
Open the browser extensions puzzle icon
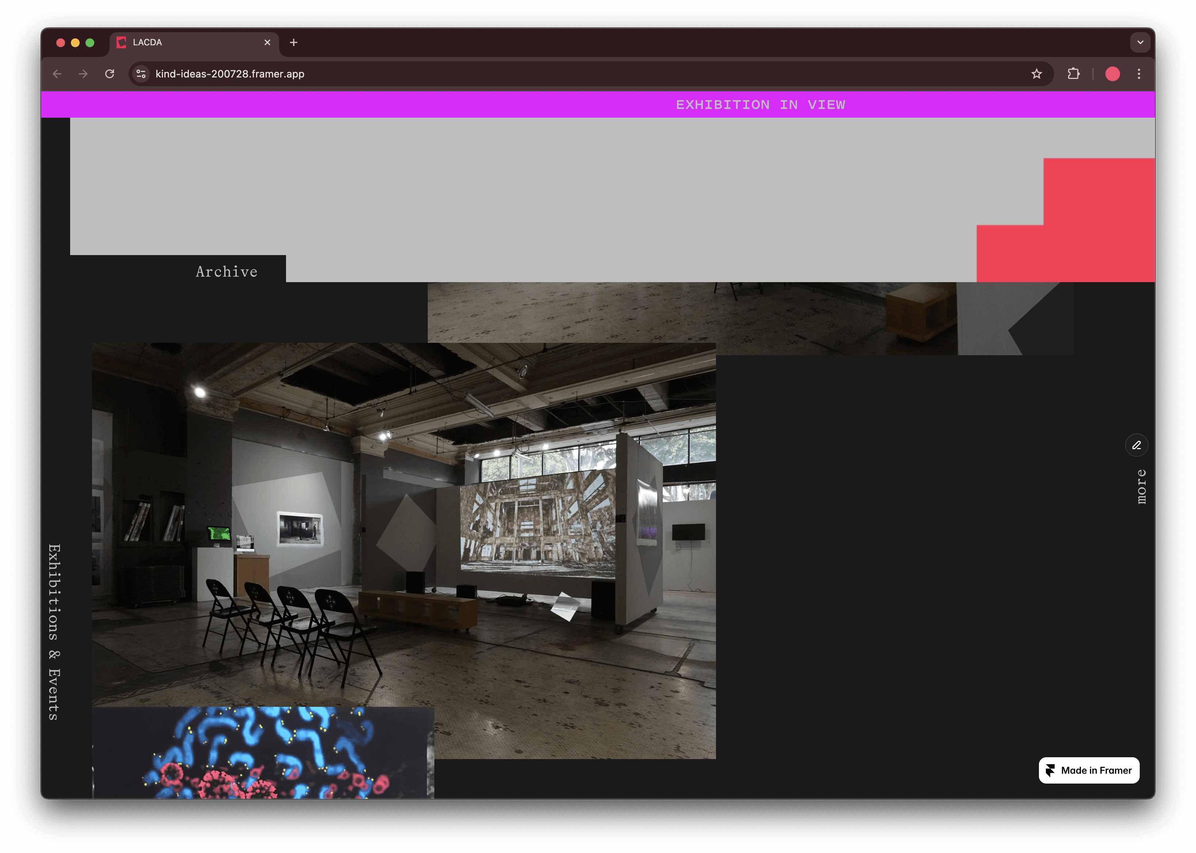tap(1073, 74)
